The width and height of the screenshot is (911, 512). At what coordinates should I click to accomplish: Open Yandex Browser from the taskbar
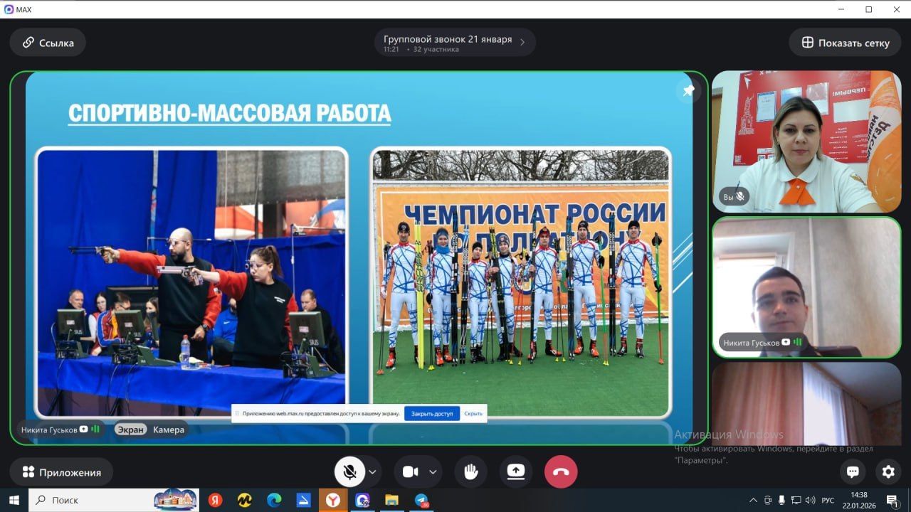click(332, 500)
